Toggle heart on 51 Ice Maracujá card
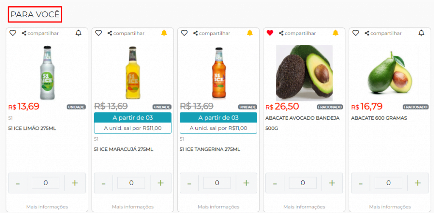The image size is (434, 213). coord(98,33)
